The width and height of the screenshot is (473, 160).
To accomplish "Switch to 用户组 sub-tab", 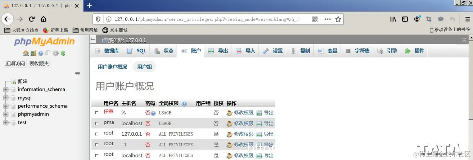I will pyautogui.click(x=145, y=67).
